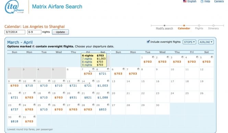Open the Careers link
The image size is (228, 133).
[x=219, y=1]
